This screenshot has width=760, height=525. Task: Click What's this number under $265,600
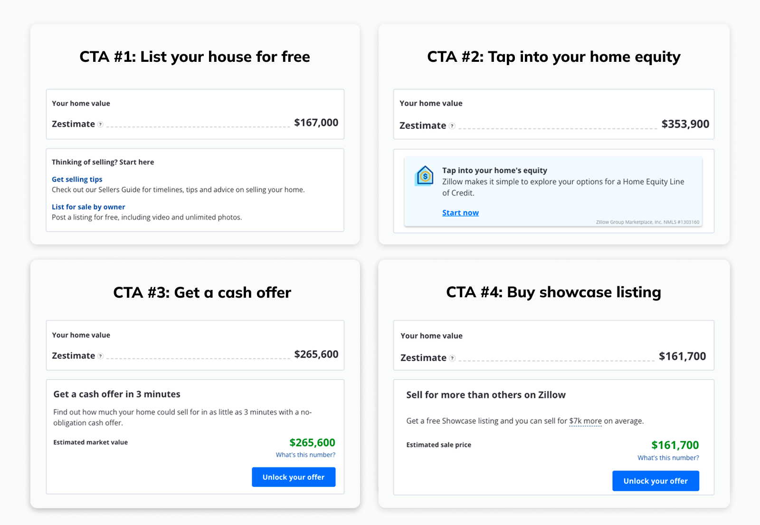pos(305,455)
